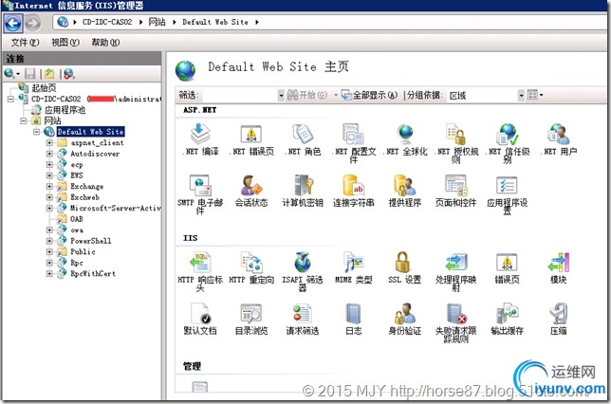Select the EWS application node
This screenshot has width=611, height=404.
pos(76,175)
